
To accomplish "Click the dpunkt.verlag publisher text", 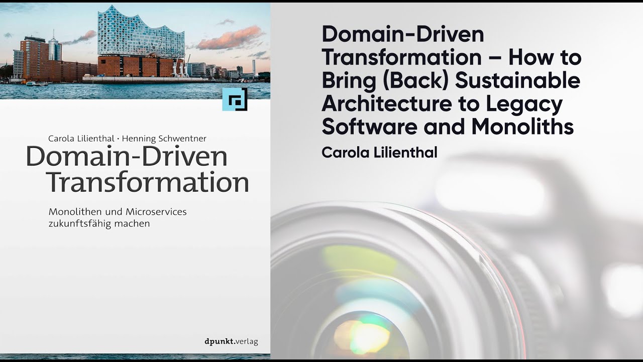I will coord(232,341).
